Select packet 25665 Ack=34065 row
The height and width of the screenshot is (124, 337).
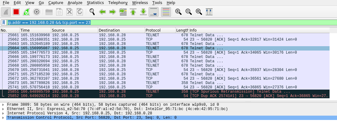(x=165, y=53)
